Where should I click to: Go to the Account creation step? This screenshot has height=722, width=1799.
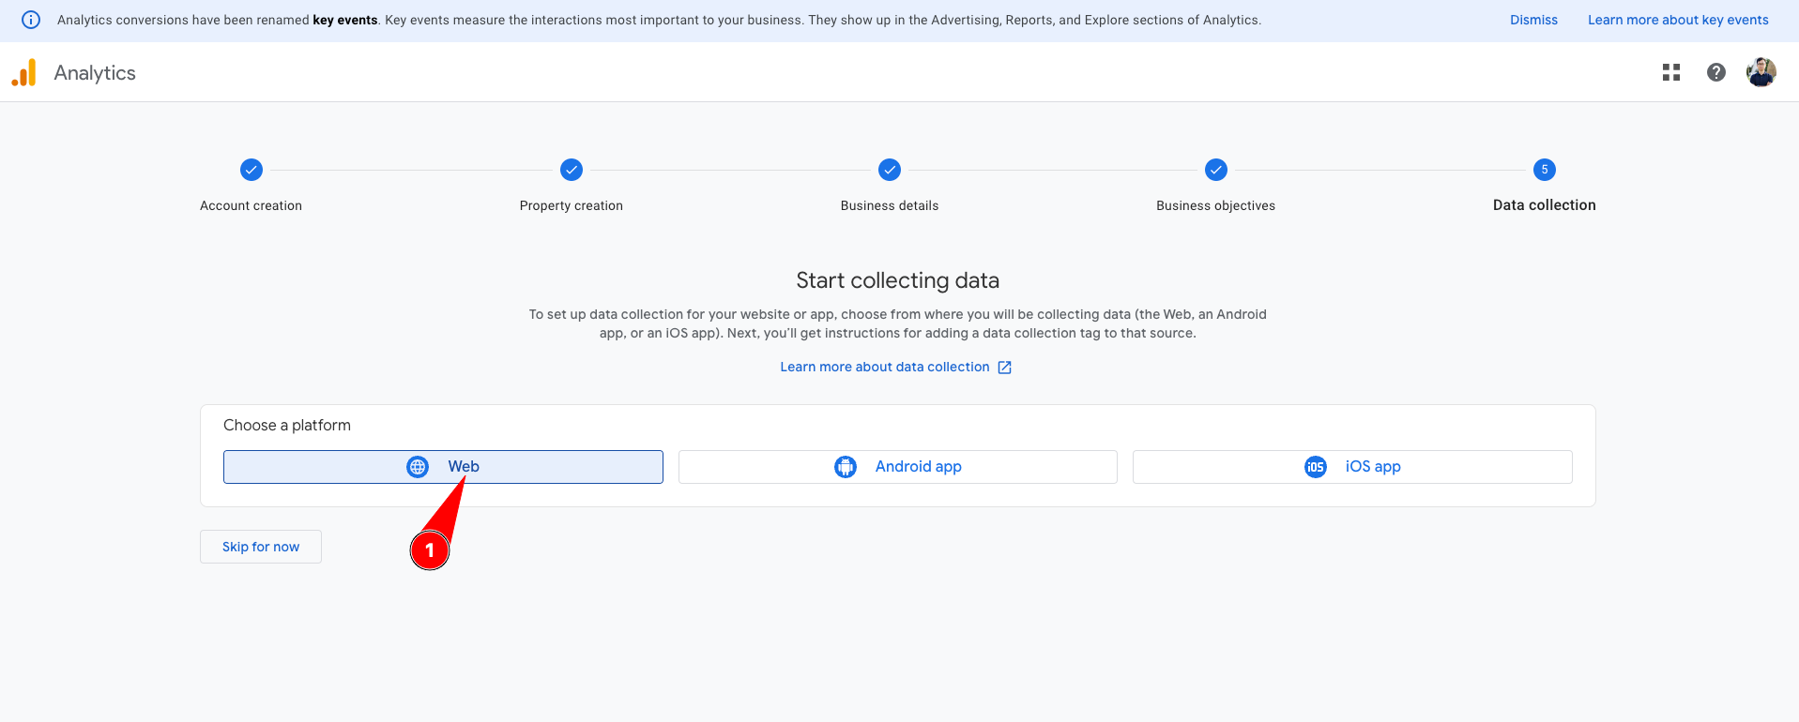(252, 170)
